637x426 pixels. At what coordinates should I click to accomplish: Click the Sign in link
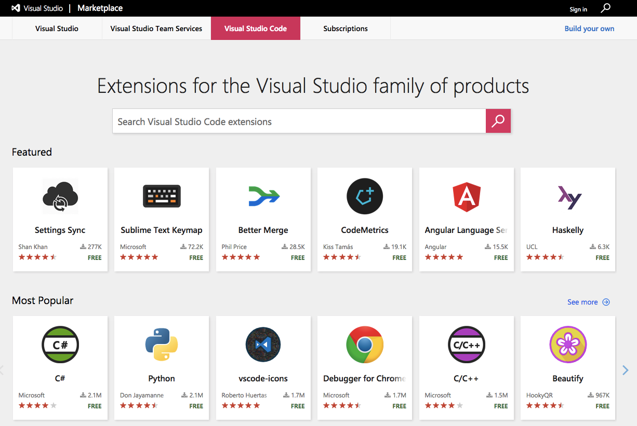(x=578, y=9)
